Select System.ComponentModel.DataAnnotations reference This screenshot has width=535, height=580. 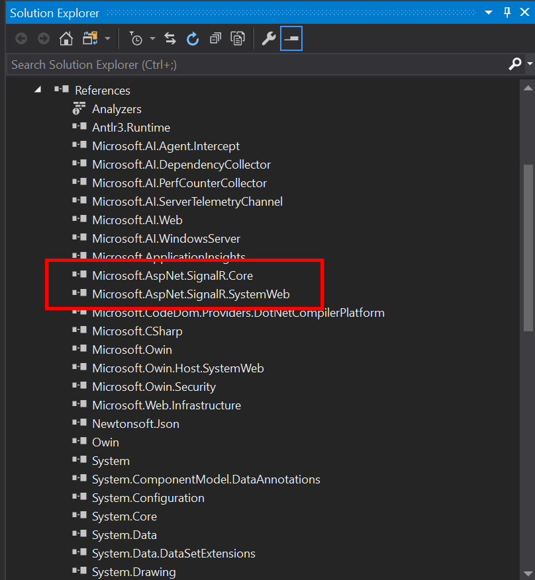point(206,479)
